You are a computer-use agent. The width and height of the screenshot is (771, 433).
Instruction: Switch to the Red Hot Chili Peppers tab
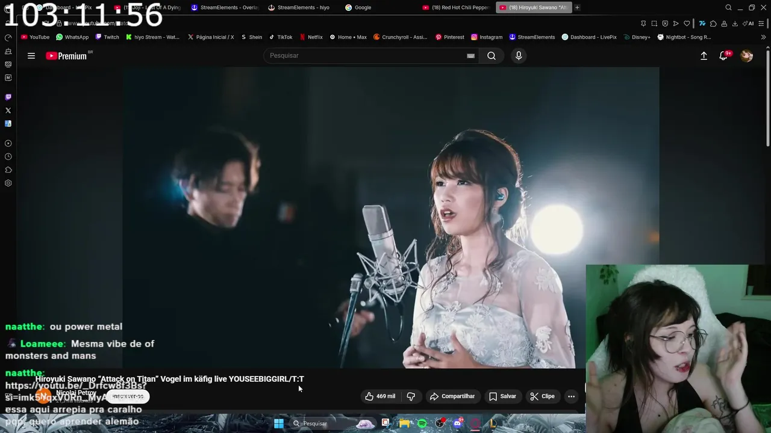pyautogui.click(x=457, y=7)
